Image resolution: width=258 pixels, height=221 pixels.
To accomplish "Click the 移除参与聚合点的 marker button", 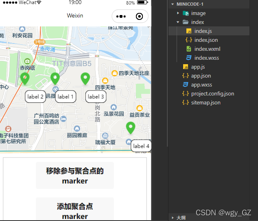I will tap(75, 175).
